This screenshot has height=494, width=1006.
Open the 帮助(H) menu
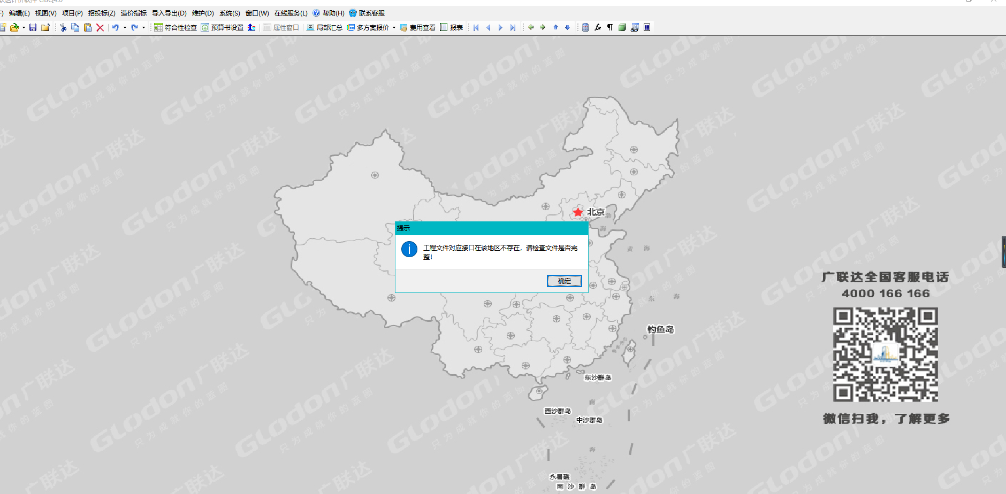click(329, 13)
